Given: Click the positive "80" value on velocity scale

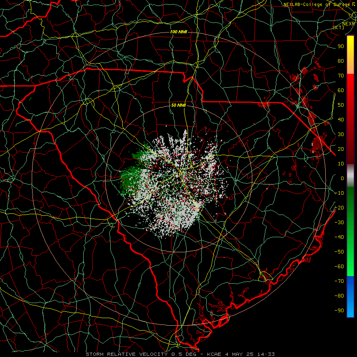Looking at the screenshot, I should click(x=341, y=61).
